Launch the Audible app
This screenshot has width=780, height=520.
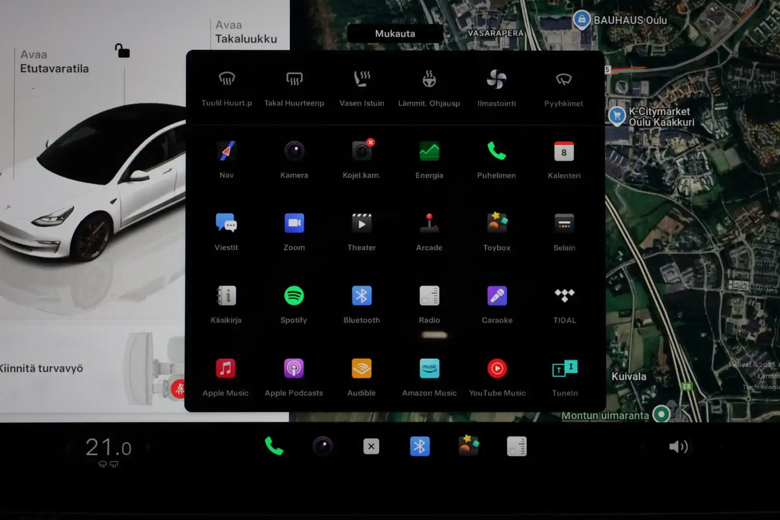(362, 378)
